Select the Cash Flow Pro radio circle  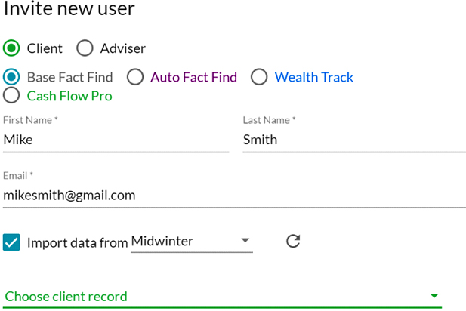tap(11, 96)
